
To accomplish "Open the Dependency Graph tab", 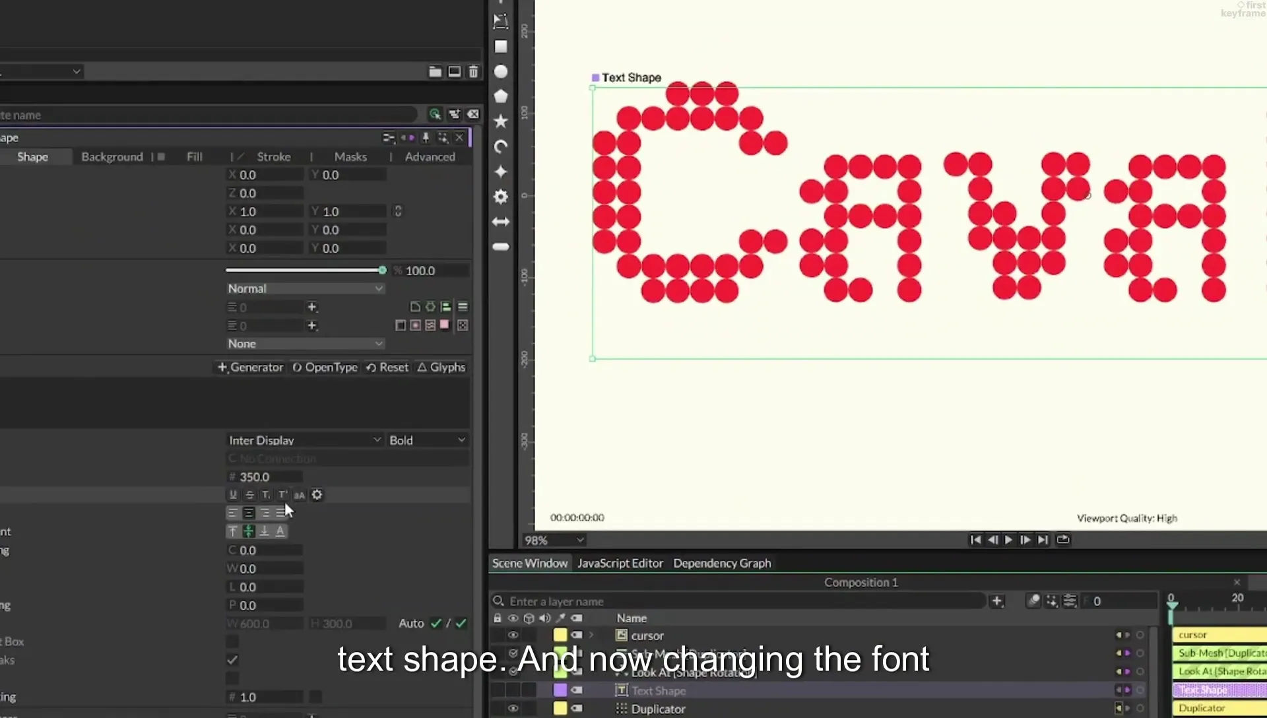I will pos(722,563).
